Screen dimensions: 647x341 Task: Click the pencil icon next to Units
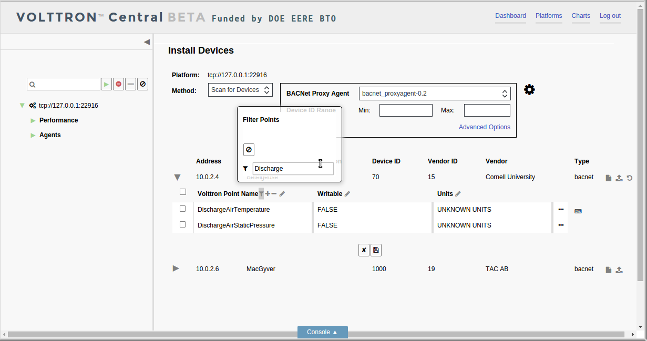pyautogui.click(x=458, y=194)
